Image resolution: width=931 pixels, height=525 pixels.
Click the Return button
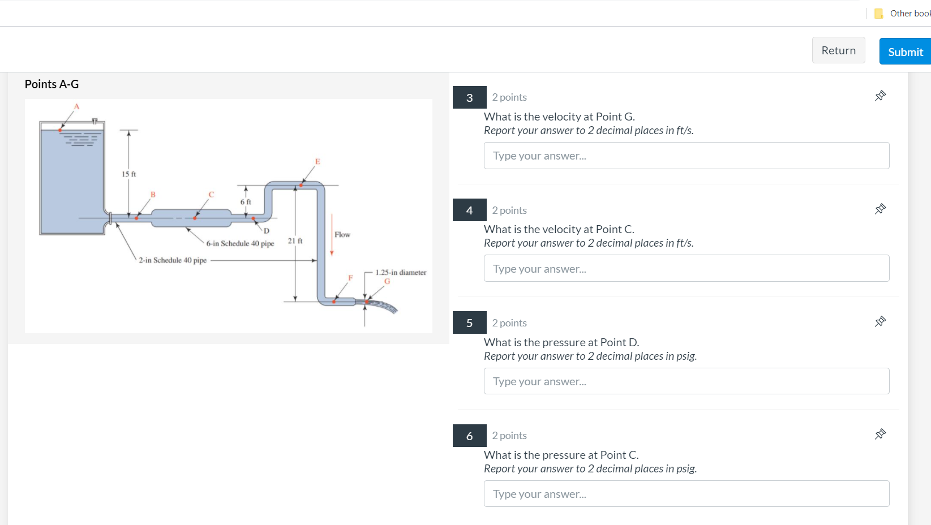[838, 50]
